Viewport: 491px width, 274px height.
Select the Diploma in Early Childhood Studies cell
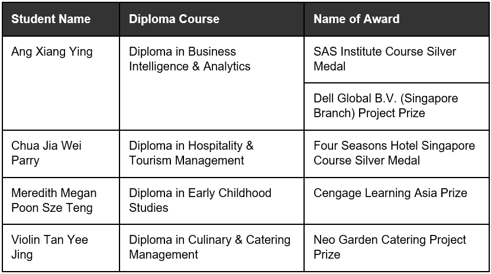(212, 201)
